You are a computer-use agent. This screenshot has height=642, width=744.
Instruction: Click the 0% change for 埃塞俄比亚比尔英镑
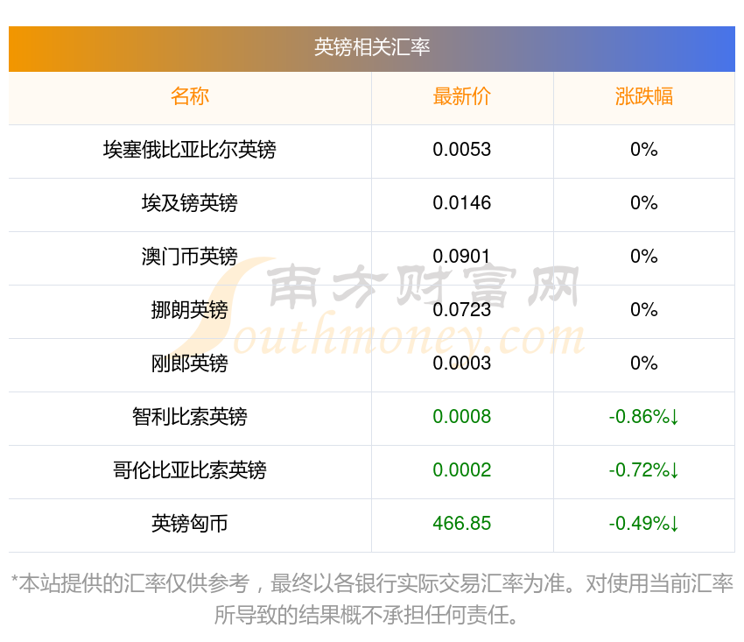click(644, 150)
